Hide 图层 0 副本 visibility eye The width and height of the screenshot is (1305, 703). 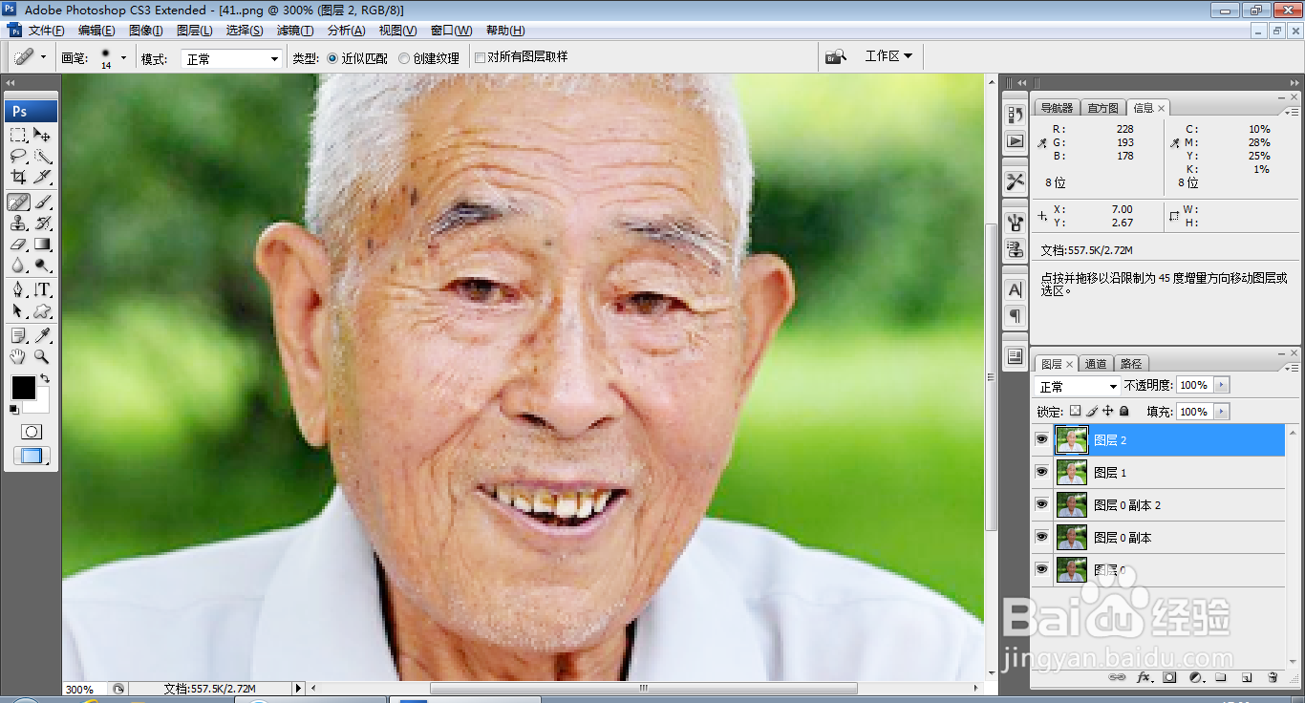point(1041,538)
